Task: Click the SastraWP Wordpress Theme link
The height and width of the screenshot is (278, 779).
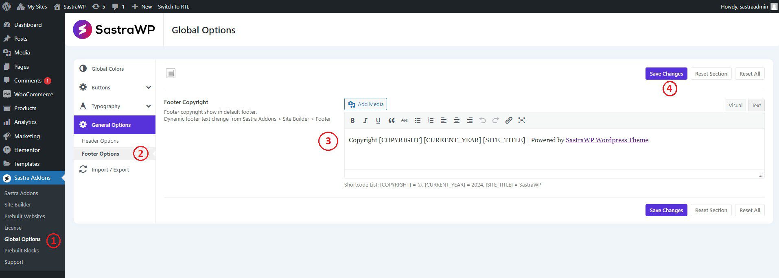Action: point(607,140)
